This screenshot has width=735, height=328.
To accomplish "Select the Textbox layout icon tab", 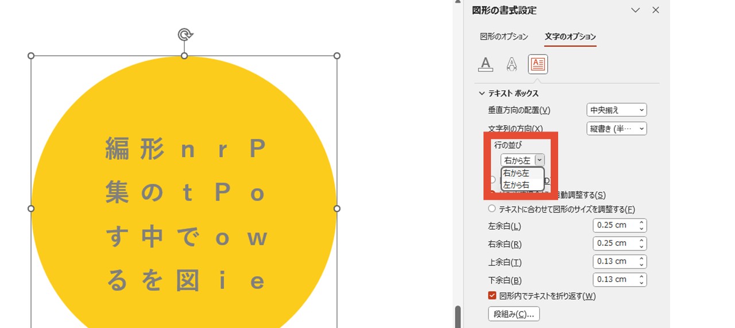I will point(538,64).
